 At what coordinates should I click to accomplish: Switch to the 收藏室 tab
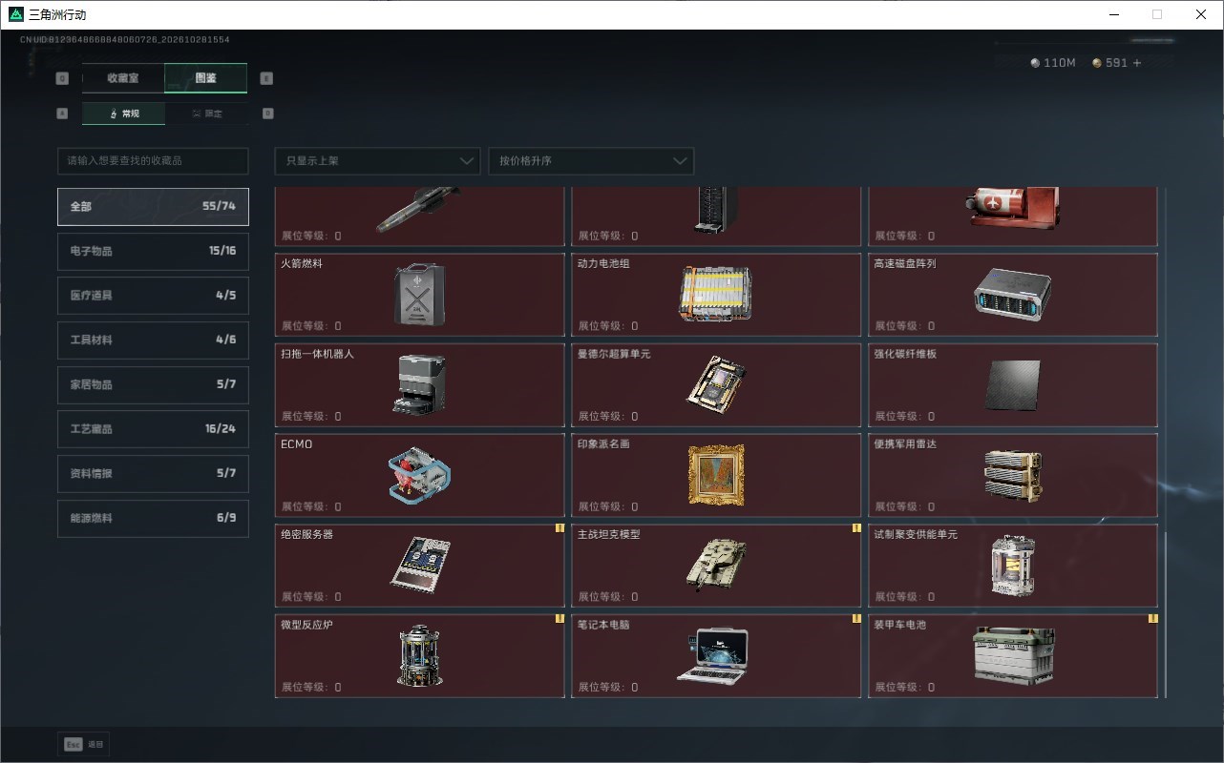point(123,78)
